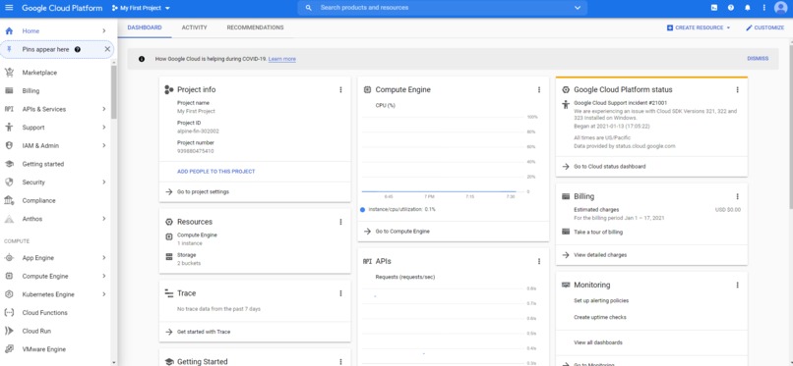
Task: Click the Compliance building icon
Action: (x=9, y=200)
